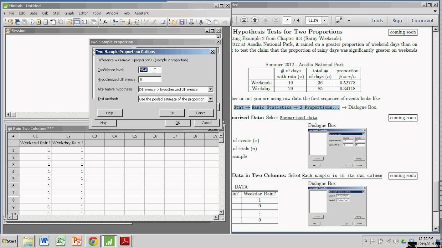Click the Cut scissors toolbar icon
The width and height of the screenshot is (442, 248).
[201, 22]
